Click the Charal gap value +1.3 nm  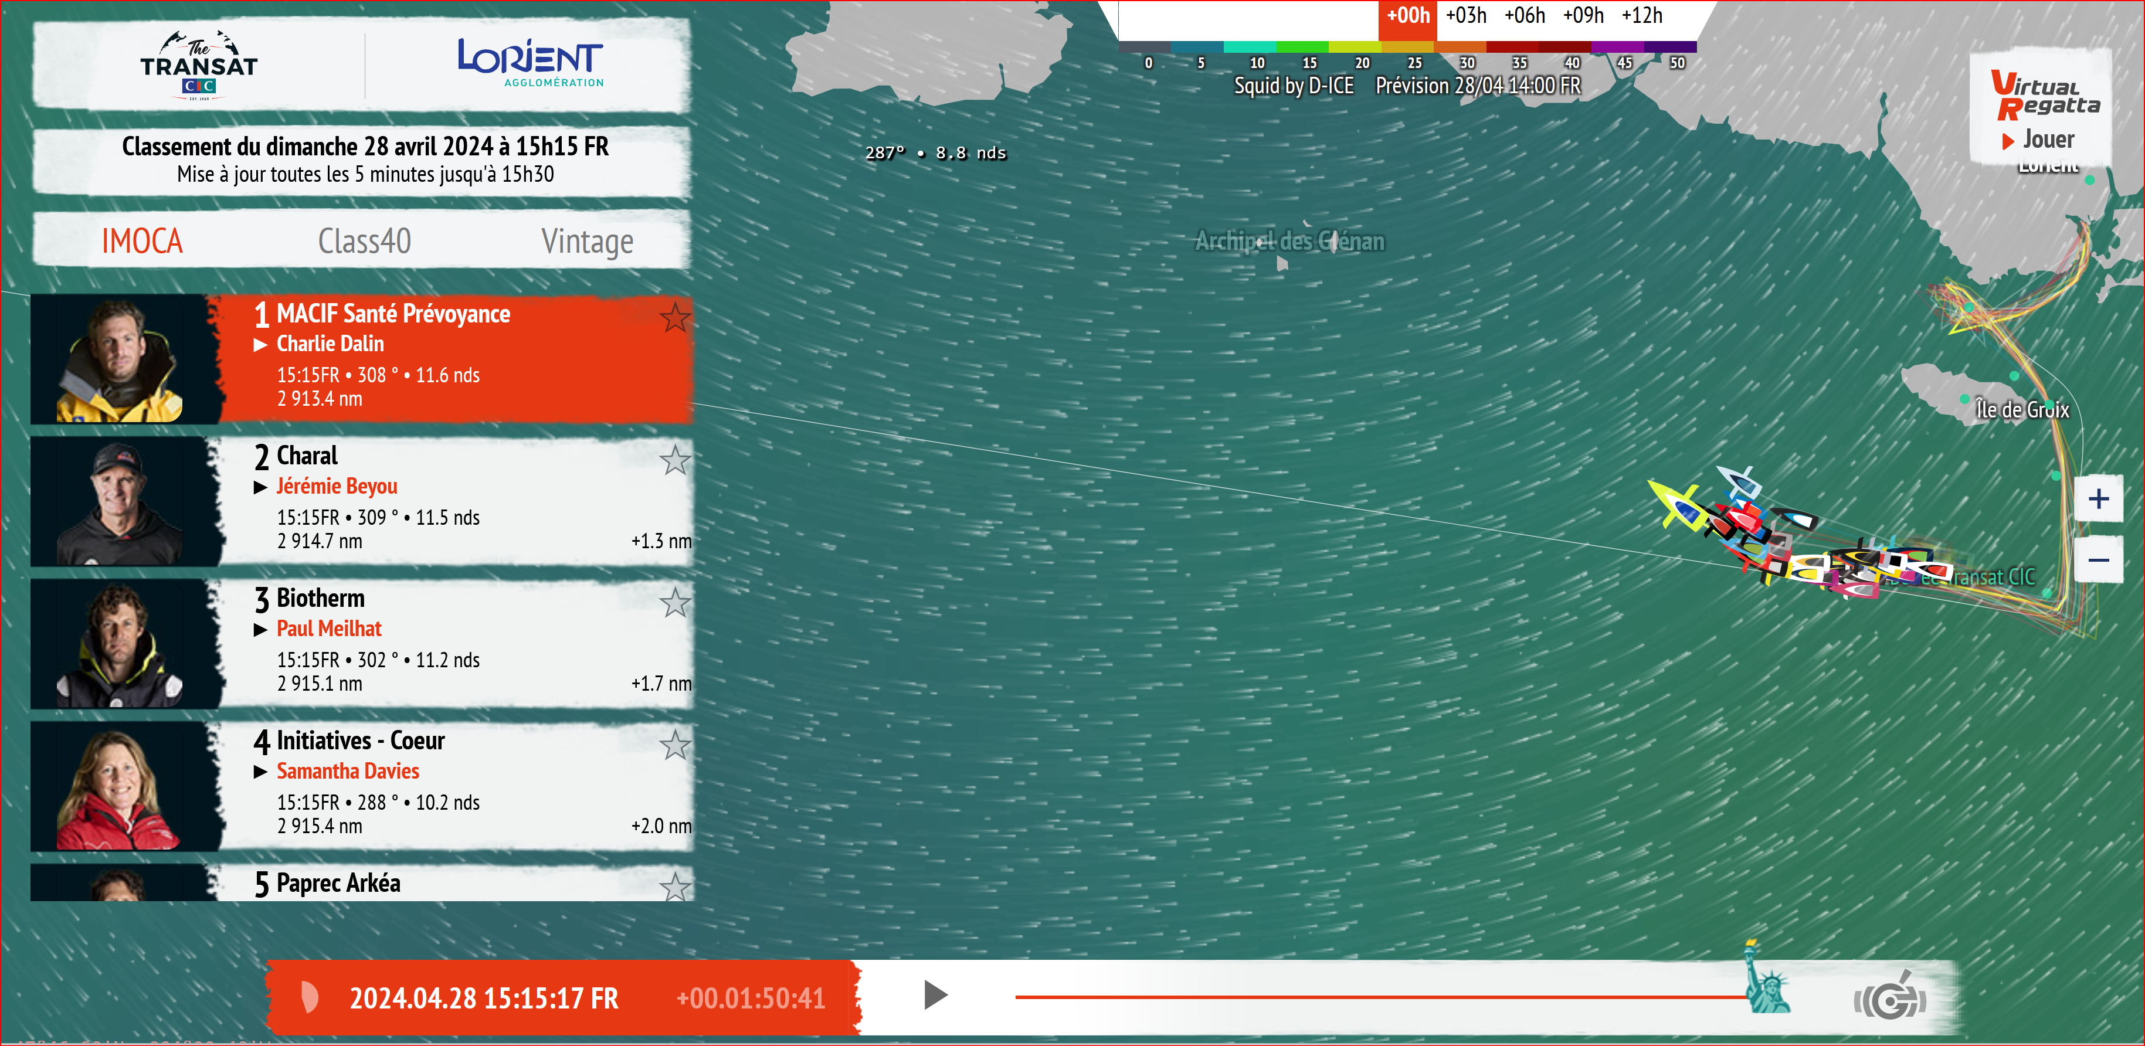pyautogui.click(x=661, y=541)
